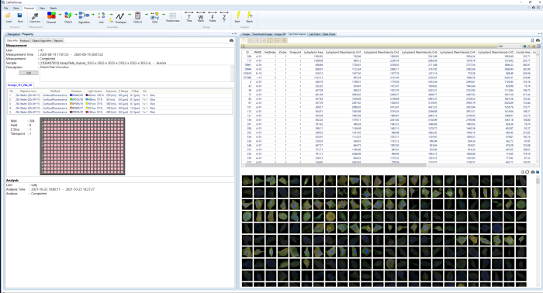Open the Cell object type dropdown
543x293 pixels.
tap(510, 46)
